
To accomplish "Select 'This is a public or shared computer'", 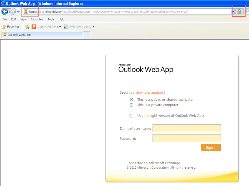I will (x=131, y=100).
